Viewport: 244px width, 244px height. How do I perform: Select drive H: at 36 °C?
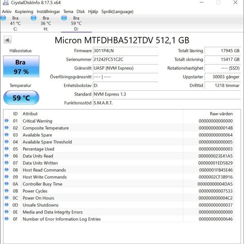click(x=46, y=23)
